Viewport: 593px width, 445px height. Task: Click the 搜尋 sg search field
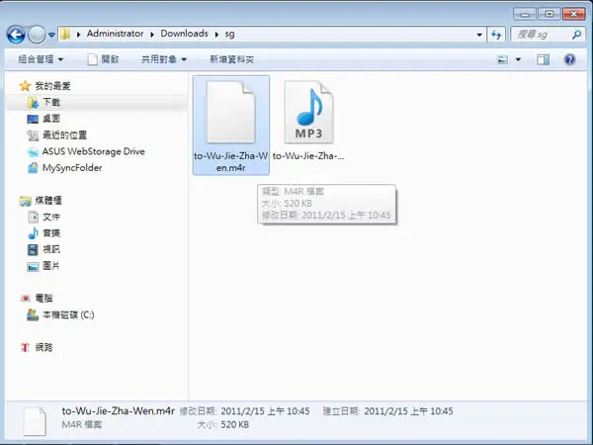point(541,35)
